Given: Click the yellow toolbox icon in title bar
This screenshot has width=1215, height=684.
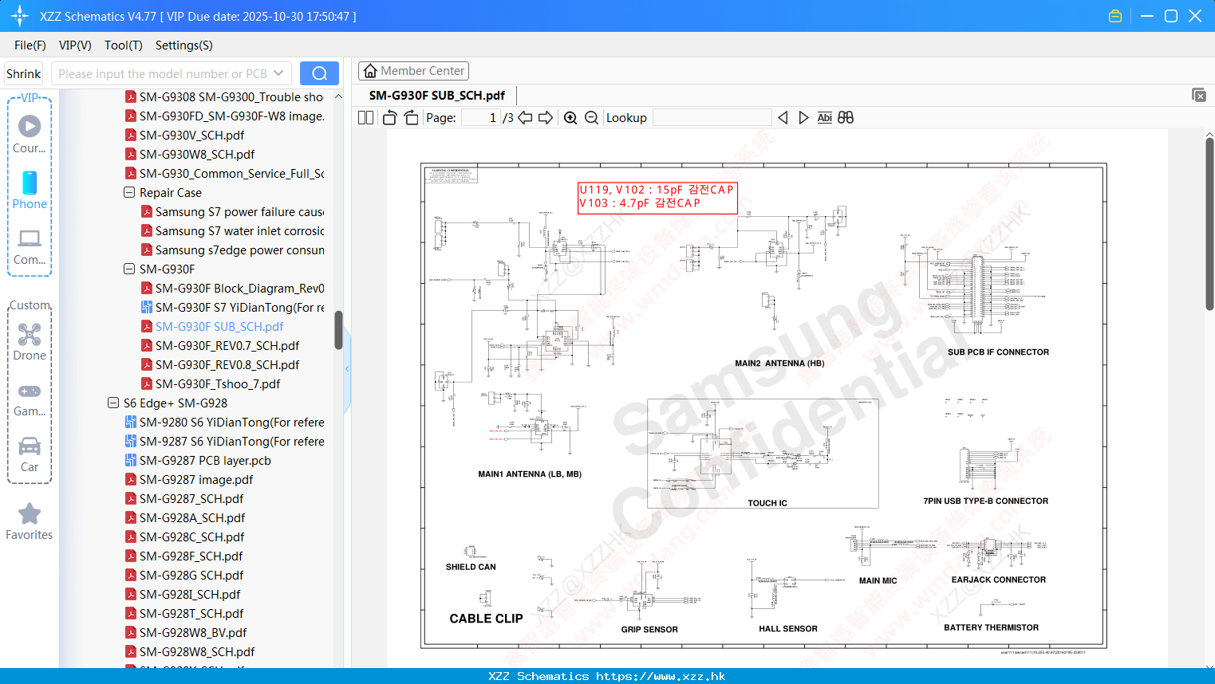Looking at the screenshot, I should (x=1115, y=16).
